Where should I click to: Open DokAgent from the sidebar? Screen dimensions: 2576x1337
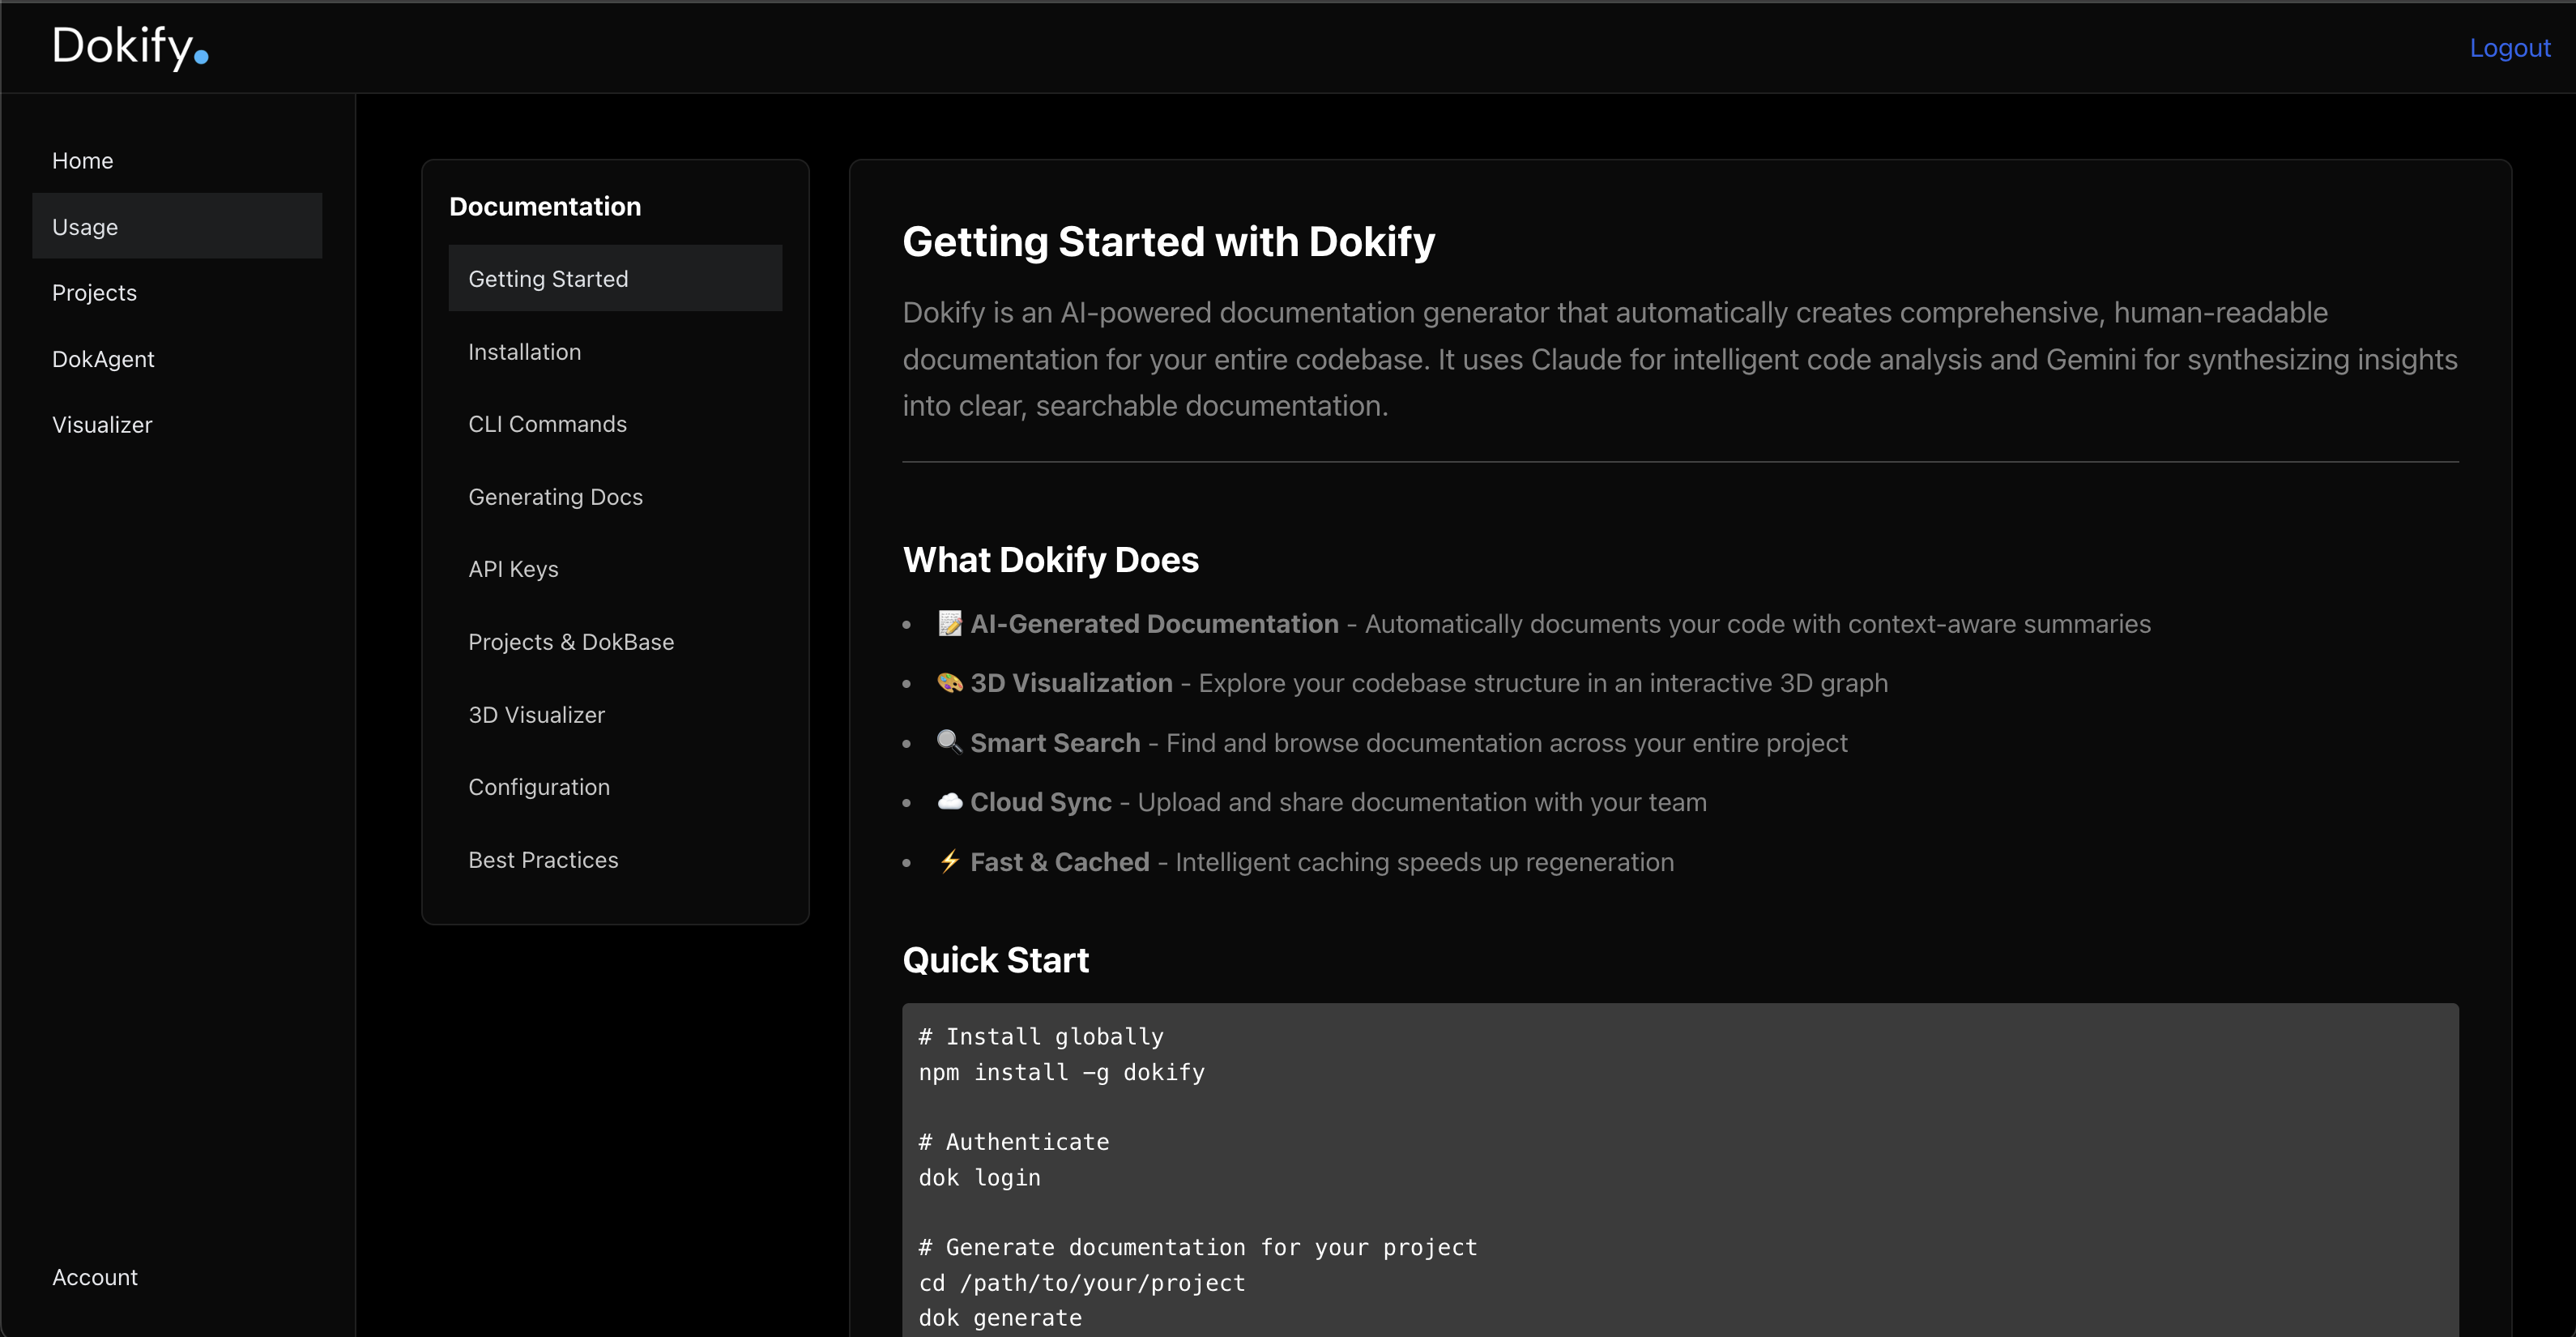(x=103, y=359)
